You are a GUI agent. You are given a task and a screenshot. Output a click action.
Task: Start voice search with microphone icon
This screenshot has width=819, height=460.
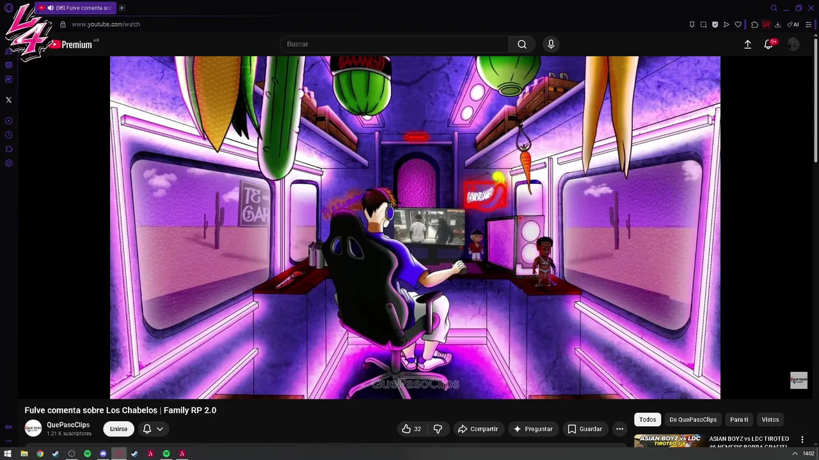(x=551, y=44)
